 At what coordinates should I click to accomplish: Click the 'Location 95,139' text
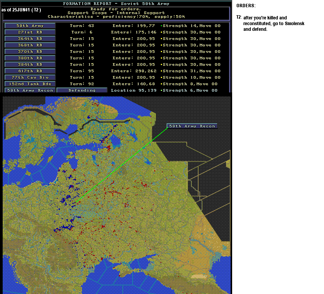[x=134, y=90]
